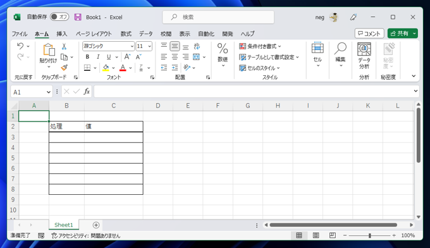Increase indent in the alignment group
This screenshot has height=248, width=430.
pyautogui.click(x=175, y=68)
